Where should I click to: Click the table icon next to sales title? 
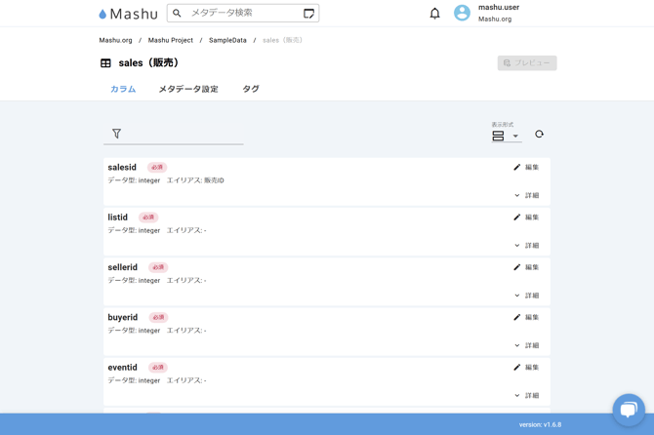click(105, 63)
